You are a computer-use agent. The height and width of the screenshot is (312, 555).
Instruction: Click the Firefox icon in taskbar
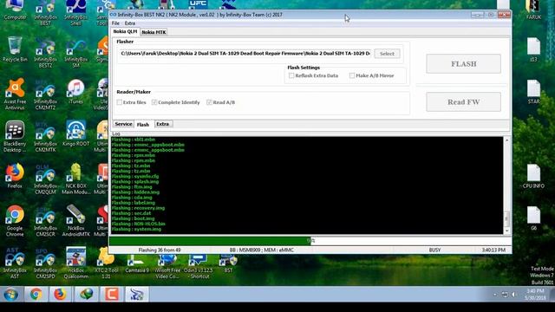(x=60, y=295)
